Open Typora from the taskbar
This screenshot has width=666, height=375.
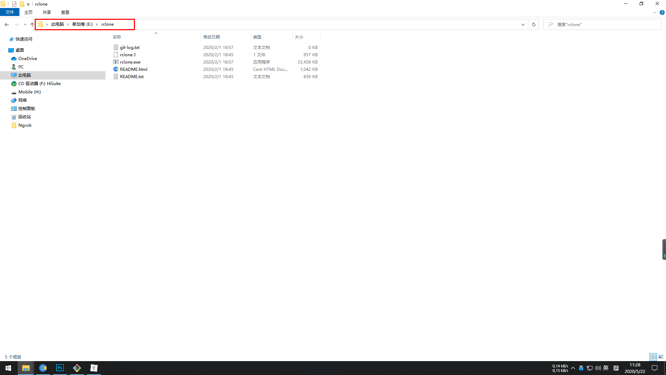94,368
